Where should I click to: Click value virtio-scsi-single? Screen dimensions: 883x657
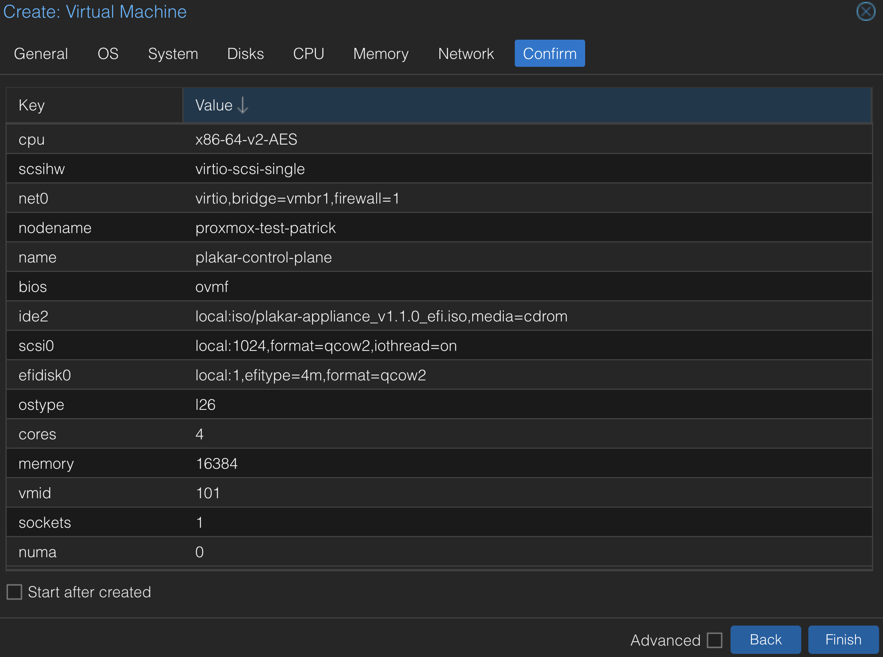[x=250, y=169]
